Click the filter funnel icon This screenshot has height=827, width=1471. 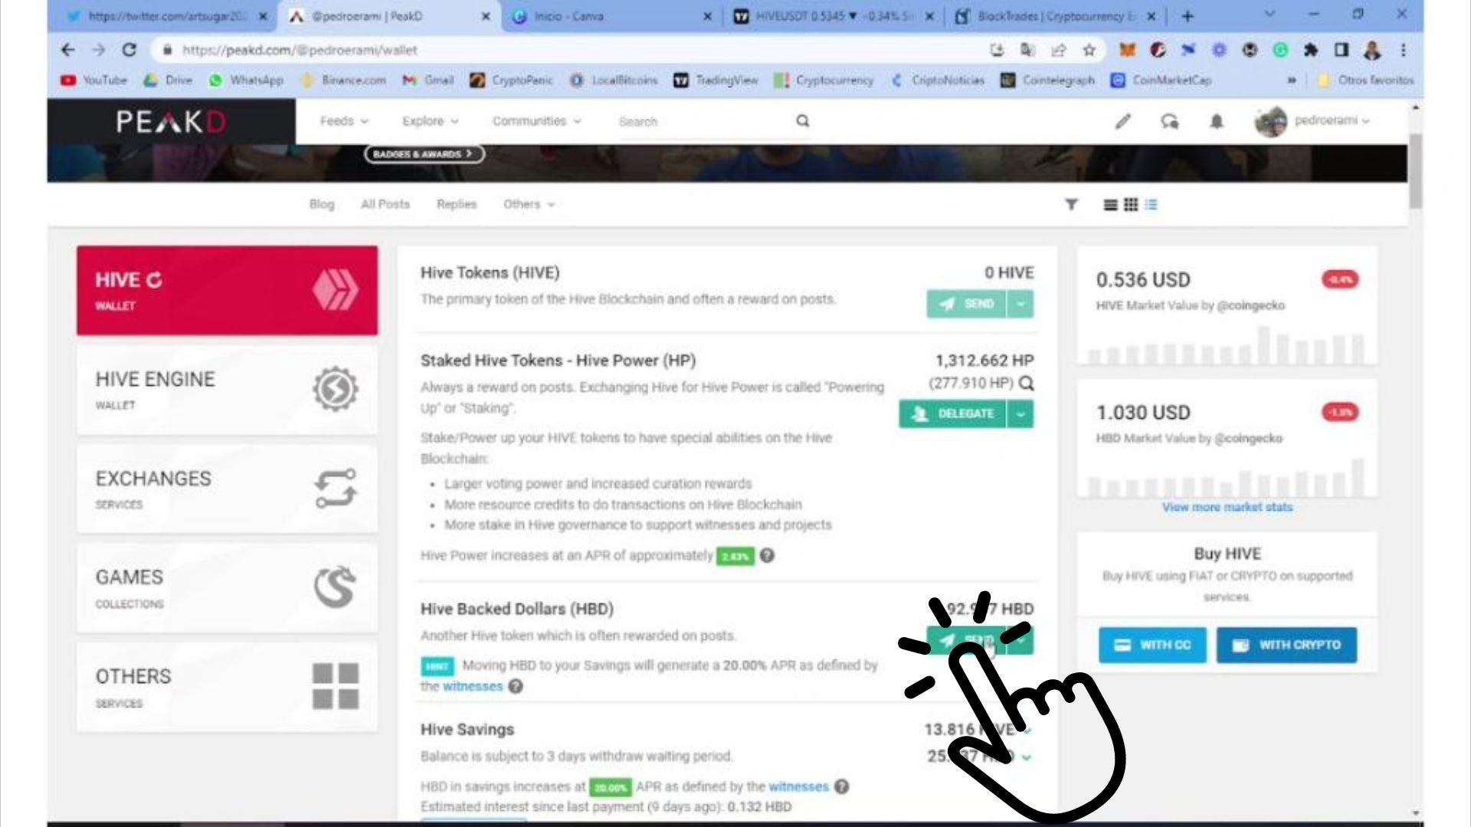pos(1071,204)
